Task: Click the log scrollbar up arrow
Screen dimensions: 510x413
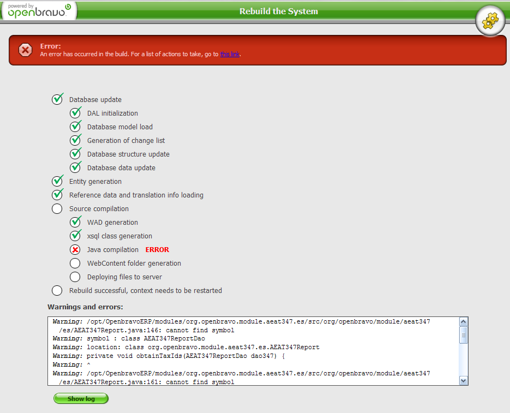Action: pos(464,322)
